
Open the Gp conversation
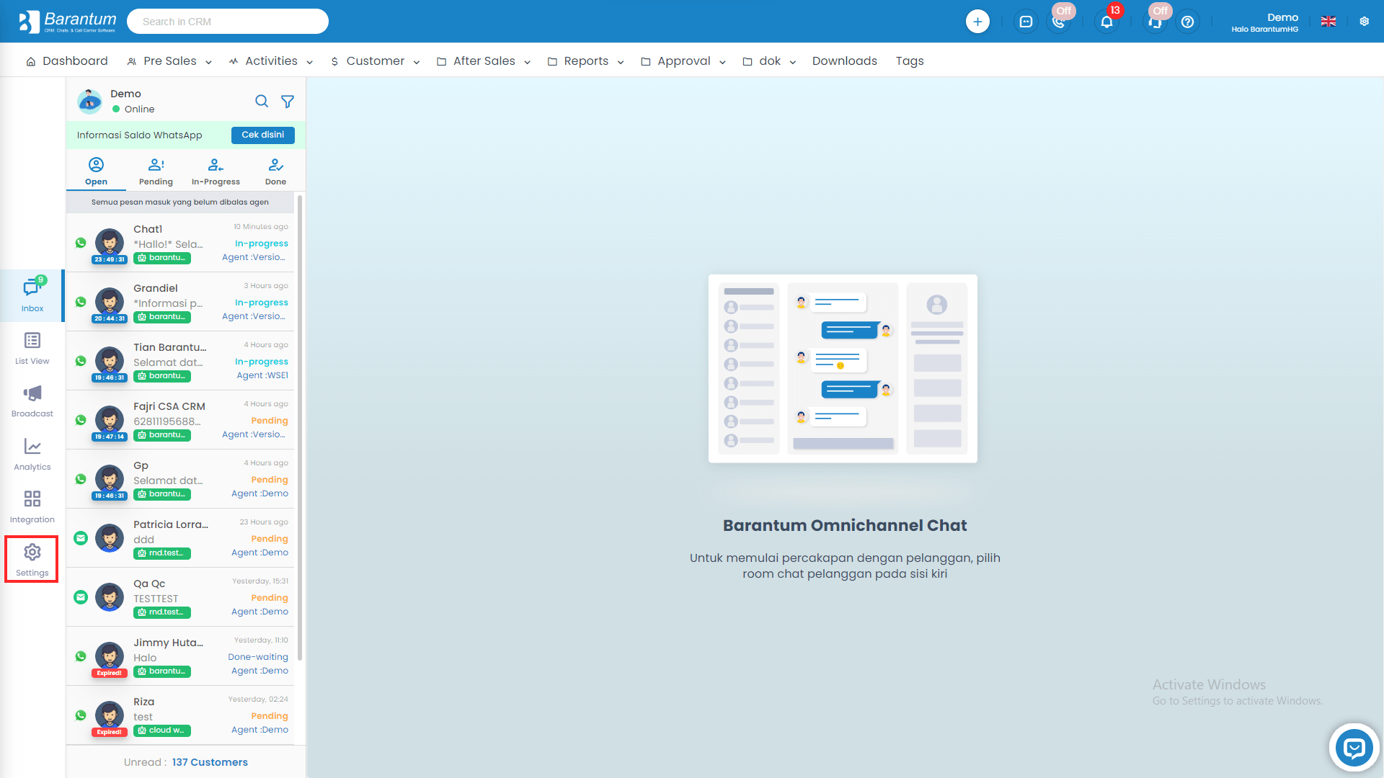point(180,479)
